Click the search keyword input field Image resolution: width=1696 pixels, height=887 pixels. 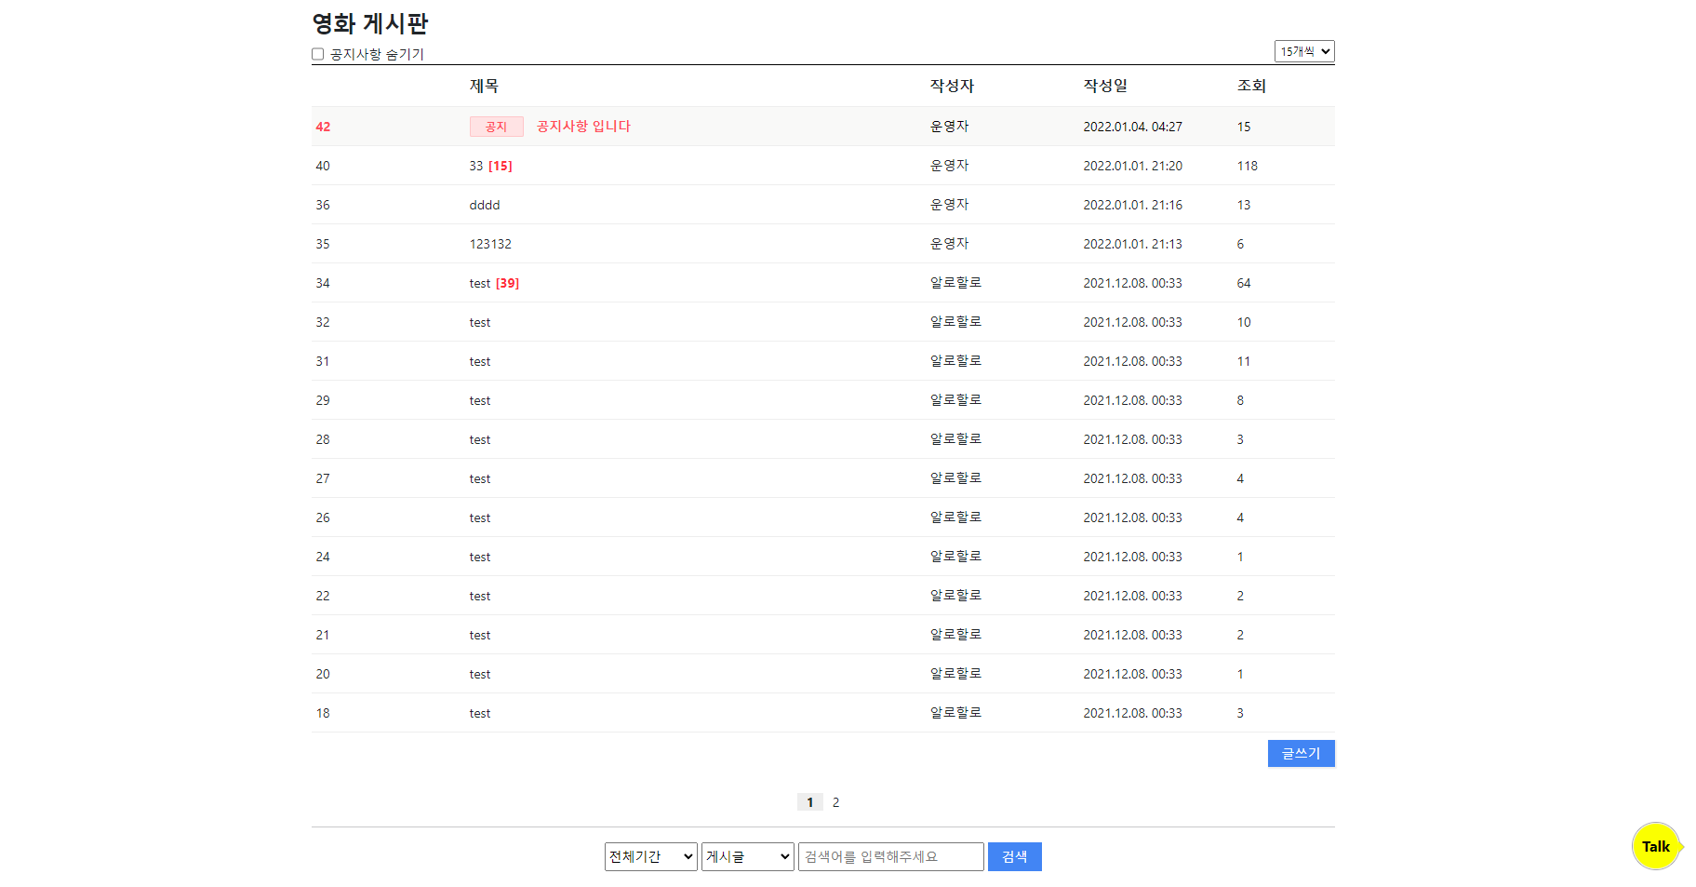click(x=889, y=856)
